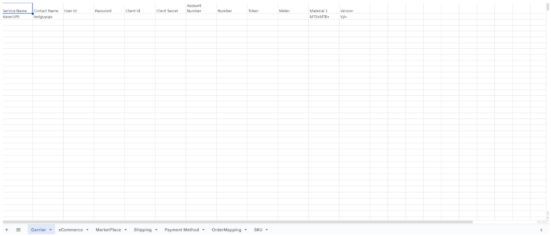
Task: Open the Shipping tab dropdown arrow
Action: [x=156, y=230]
